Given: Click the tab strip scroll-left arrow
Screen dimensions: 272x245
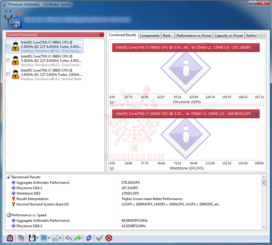Looking at the screenshot, I should (259, 35).
